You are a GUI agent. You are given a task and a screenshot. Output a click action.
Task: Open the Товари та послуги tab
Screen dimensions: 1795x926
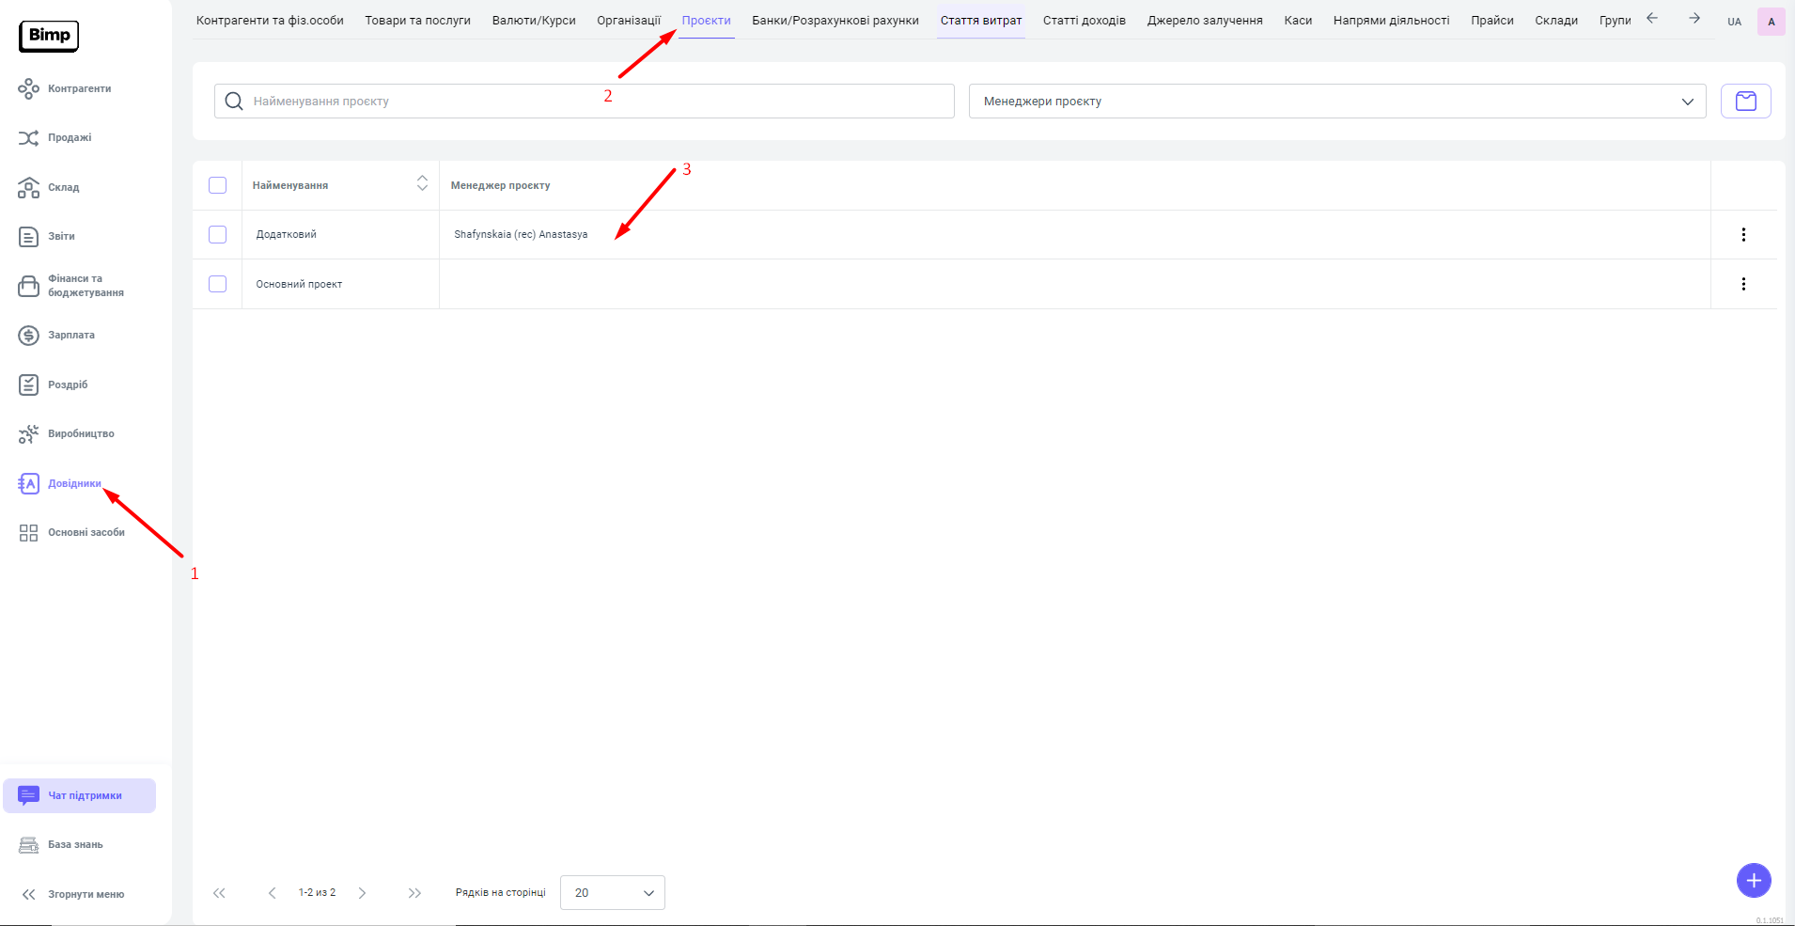click(x=417, y=21)
